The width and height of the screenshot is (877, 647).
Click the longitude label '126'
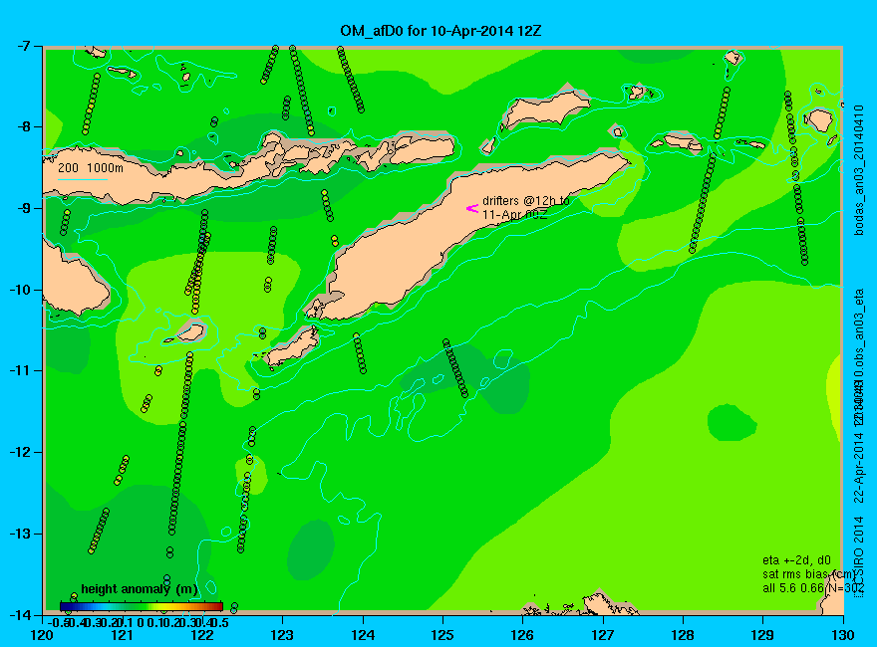(x=522, y=635)
